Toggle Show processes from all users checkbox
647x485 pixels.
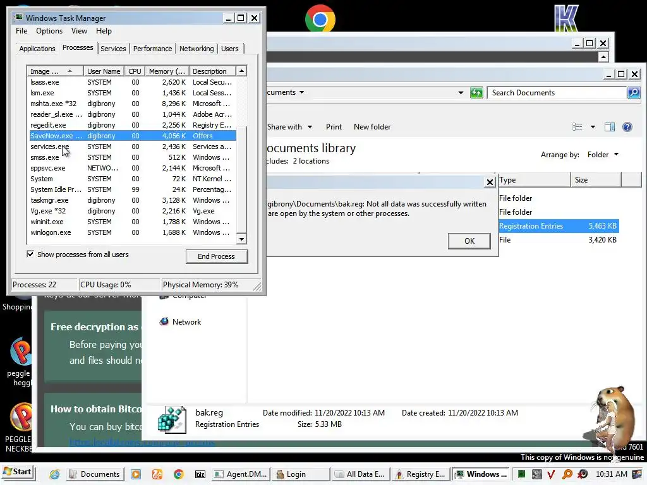coord(30,254)
